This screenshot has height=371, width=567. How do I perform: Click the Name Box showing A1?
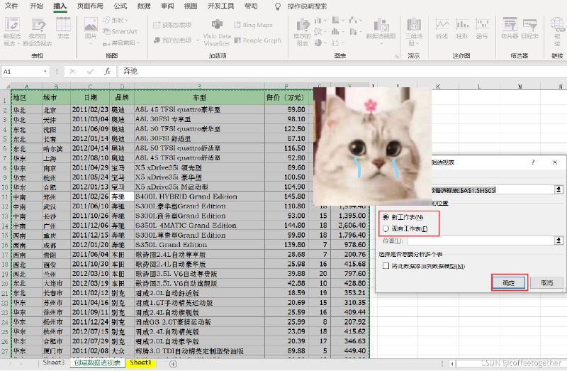[22, 72]
